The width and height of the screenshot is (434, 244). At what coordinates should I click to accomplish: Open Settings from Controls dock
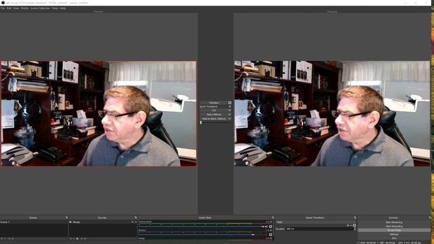pyautogui.click(x=394, y=235)
